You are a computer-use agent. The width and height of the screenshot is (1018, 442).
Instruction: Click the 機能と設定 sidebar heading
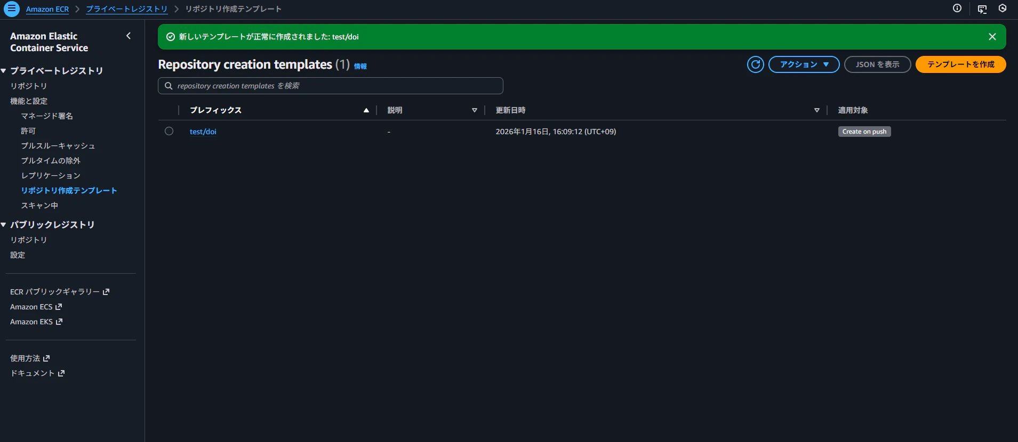coord(29,101)
